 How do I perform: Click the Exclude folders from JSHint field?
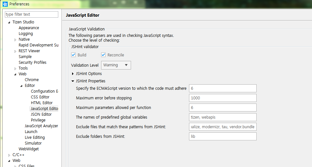[222, 137]
